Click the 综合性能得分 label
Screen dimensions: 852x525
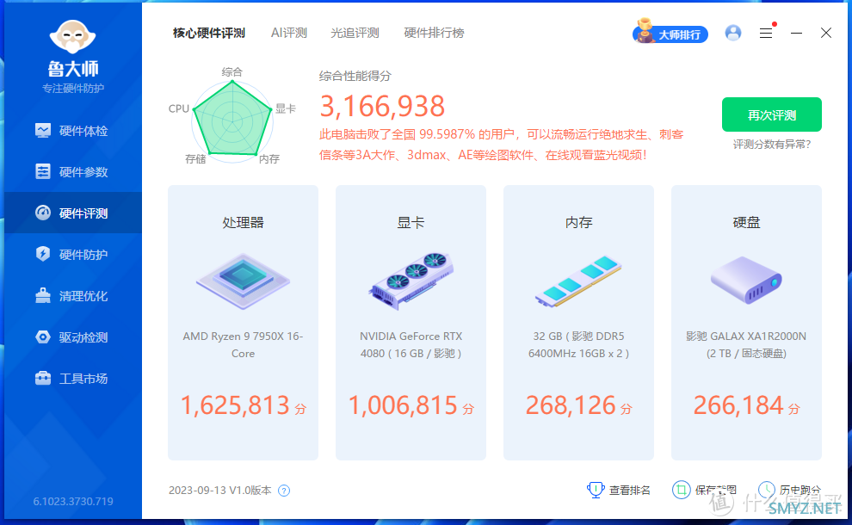click(x=355, y=76)
